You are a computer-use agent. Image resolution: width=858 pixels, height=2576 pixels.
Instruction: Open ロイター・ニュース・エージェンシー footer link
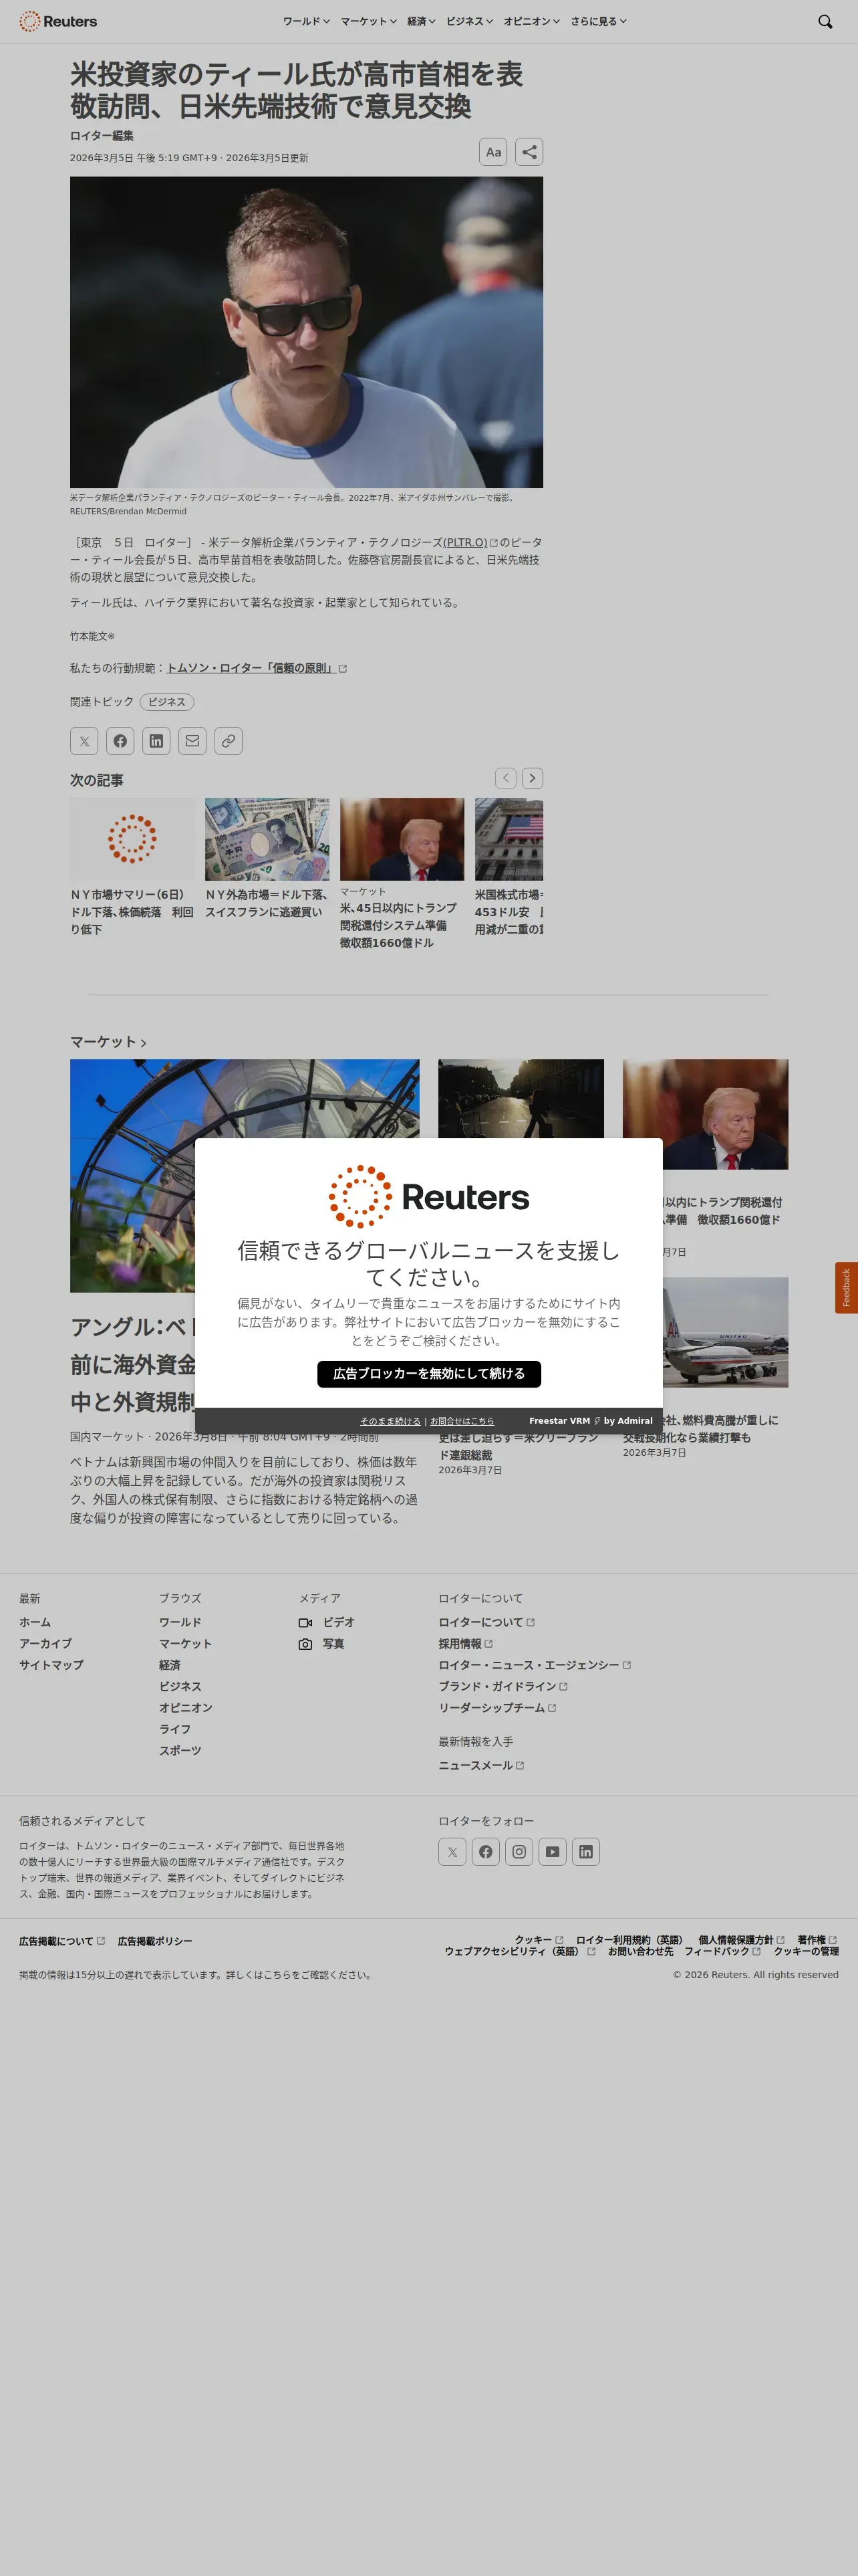535,1665
